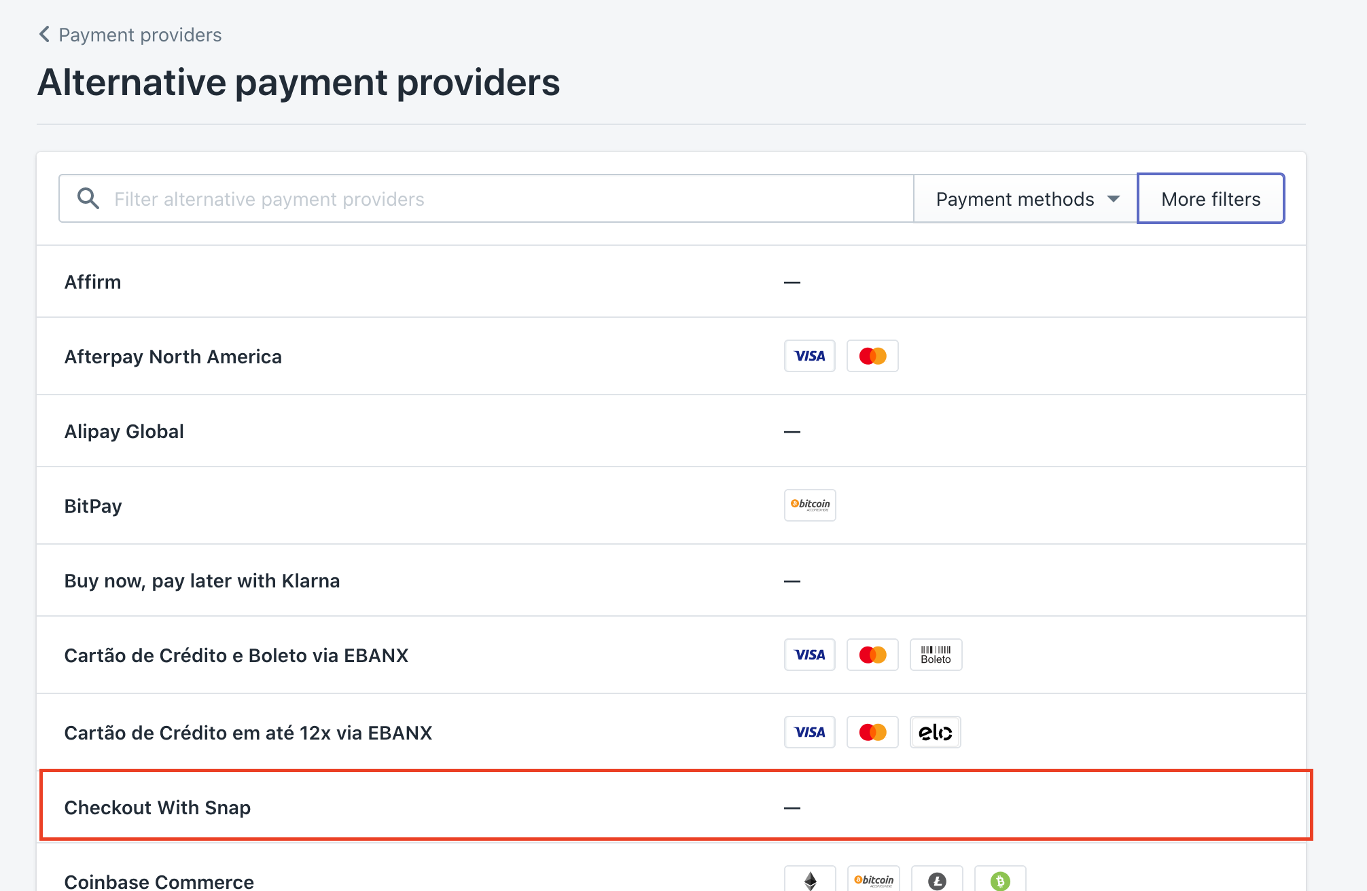1367x891 pixels.
Task: Select Alipay Global provider
Action: [x=671, y=431]
